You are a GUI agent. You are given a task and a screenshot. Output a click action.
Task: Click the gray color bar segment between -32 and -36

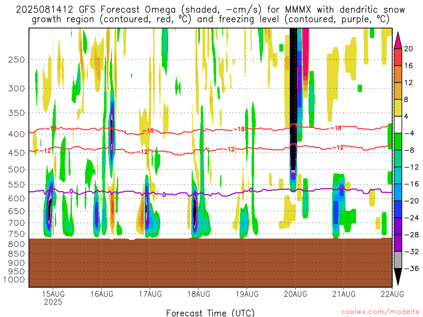tap(398, 260)
